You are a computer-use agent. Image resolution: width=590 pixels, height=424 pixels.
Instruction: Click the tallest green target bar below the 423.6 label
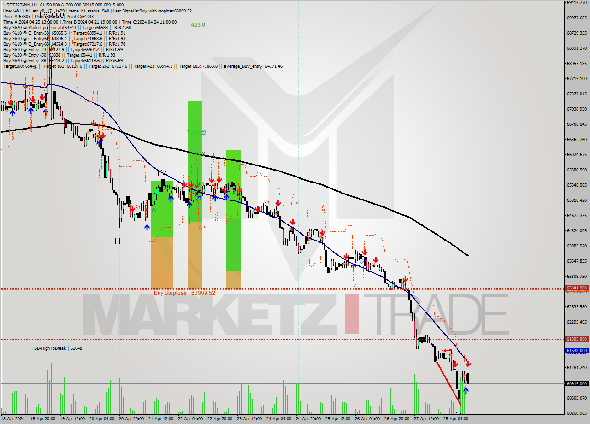pyautogui.click(x=195, y=161)
